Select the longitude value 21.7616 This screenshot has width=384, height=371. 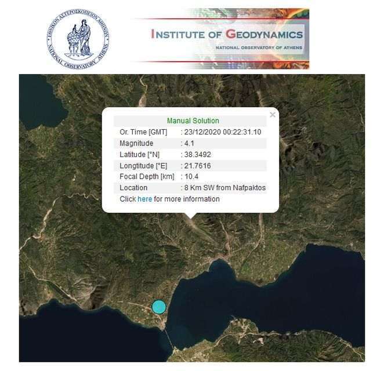(198, 166)
